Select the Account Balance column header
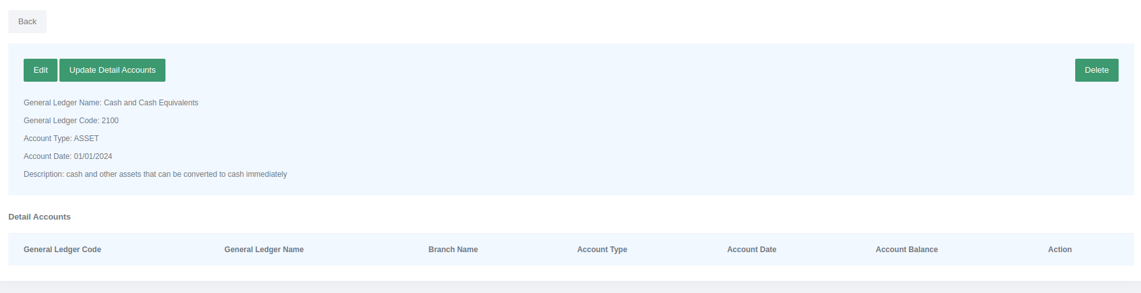The width and height of the screenshot is (1141, 293). point(907,250)
